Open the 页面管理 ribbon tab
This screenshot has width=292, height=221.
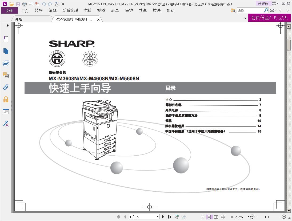pos(70,11)
